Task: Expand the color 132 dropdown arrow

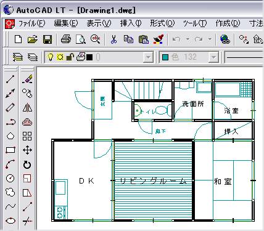Action: [213, 57]
